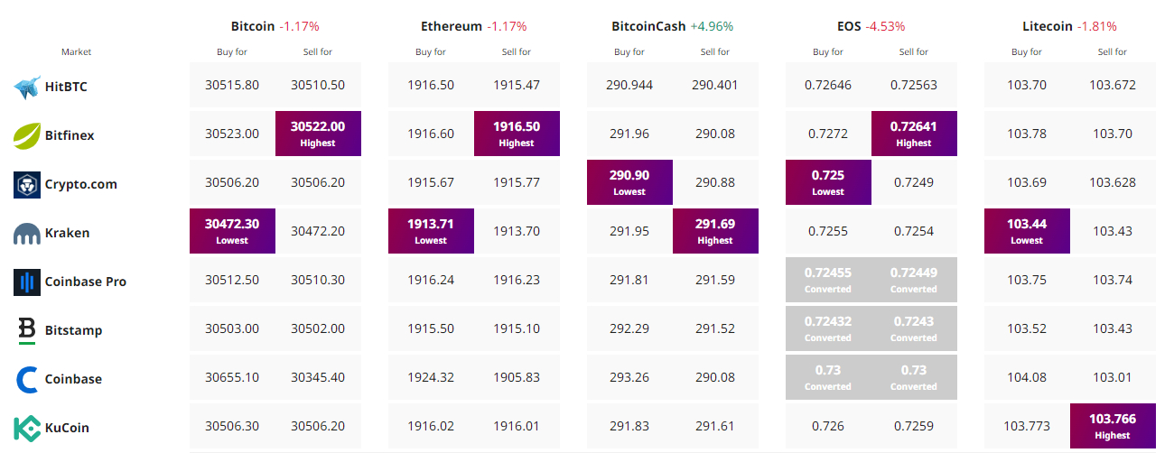
Task: Select Crypto.com lowest BitcoinCash buy price
Action: [629, 182]
